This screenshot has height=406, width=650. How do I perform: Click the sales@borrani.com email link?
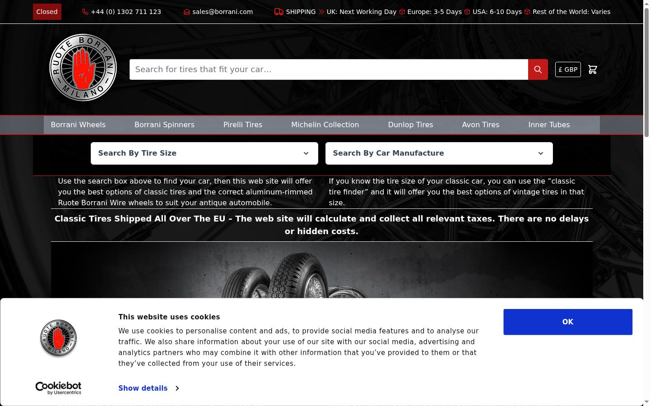[x=223, y=12]
